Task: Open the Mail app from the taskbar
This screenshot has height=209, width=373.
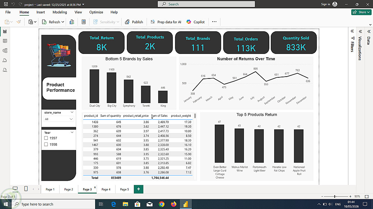Action: click(x=150, y=204)
